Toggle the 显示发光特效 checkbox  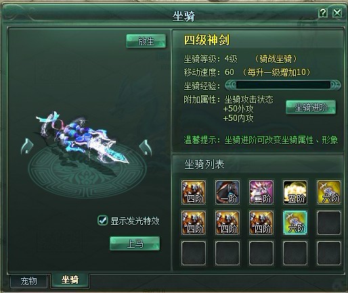pyautogui.click(x=102, y=220)
